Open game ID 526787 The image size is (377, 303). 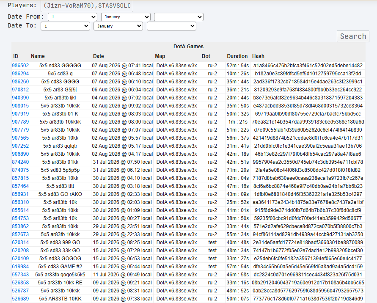click(x=20, y=291)
